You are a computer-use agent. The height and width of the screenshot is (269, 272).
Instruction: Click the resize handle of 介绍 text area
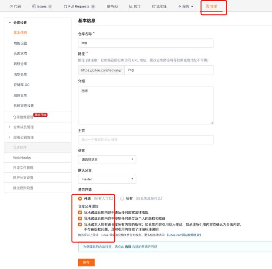pyautogui.click(x=212, y=123)
